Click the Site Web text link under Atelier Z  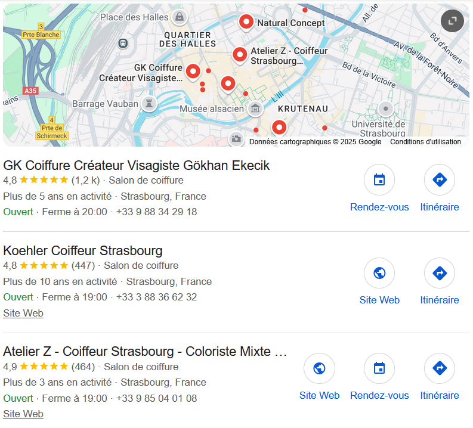pos(23,414)
